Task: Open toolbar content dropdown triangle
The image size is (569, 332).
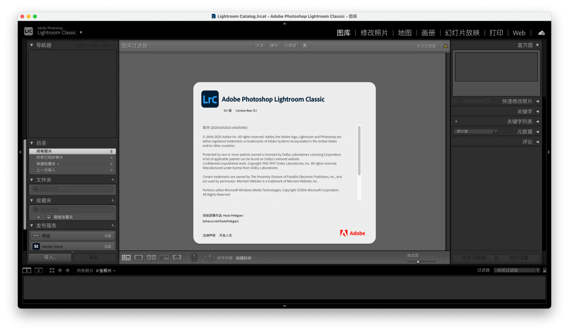Action: [x=445, y=258]
